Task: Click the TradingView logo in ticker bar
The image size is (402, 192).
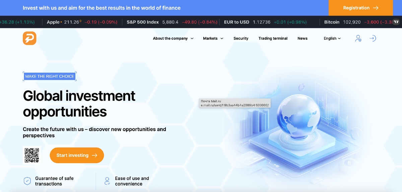Action: (x=396, y=22)
